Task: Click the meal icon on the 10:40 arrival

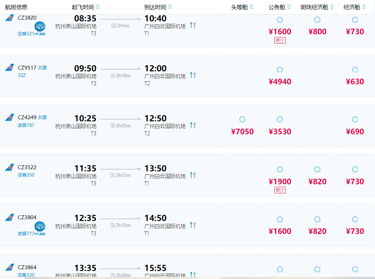Action: 193,25
